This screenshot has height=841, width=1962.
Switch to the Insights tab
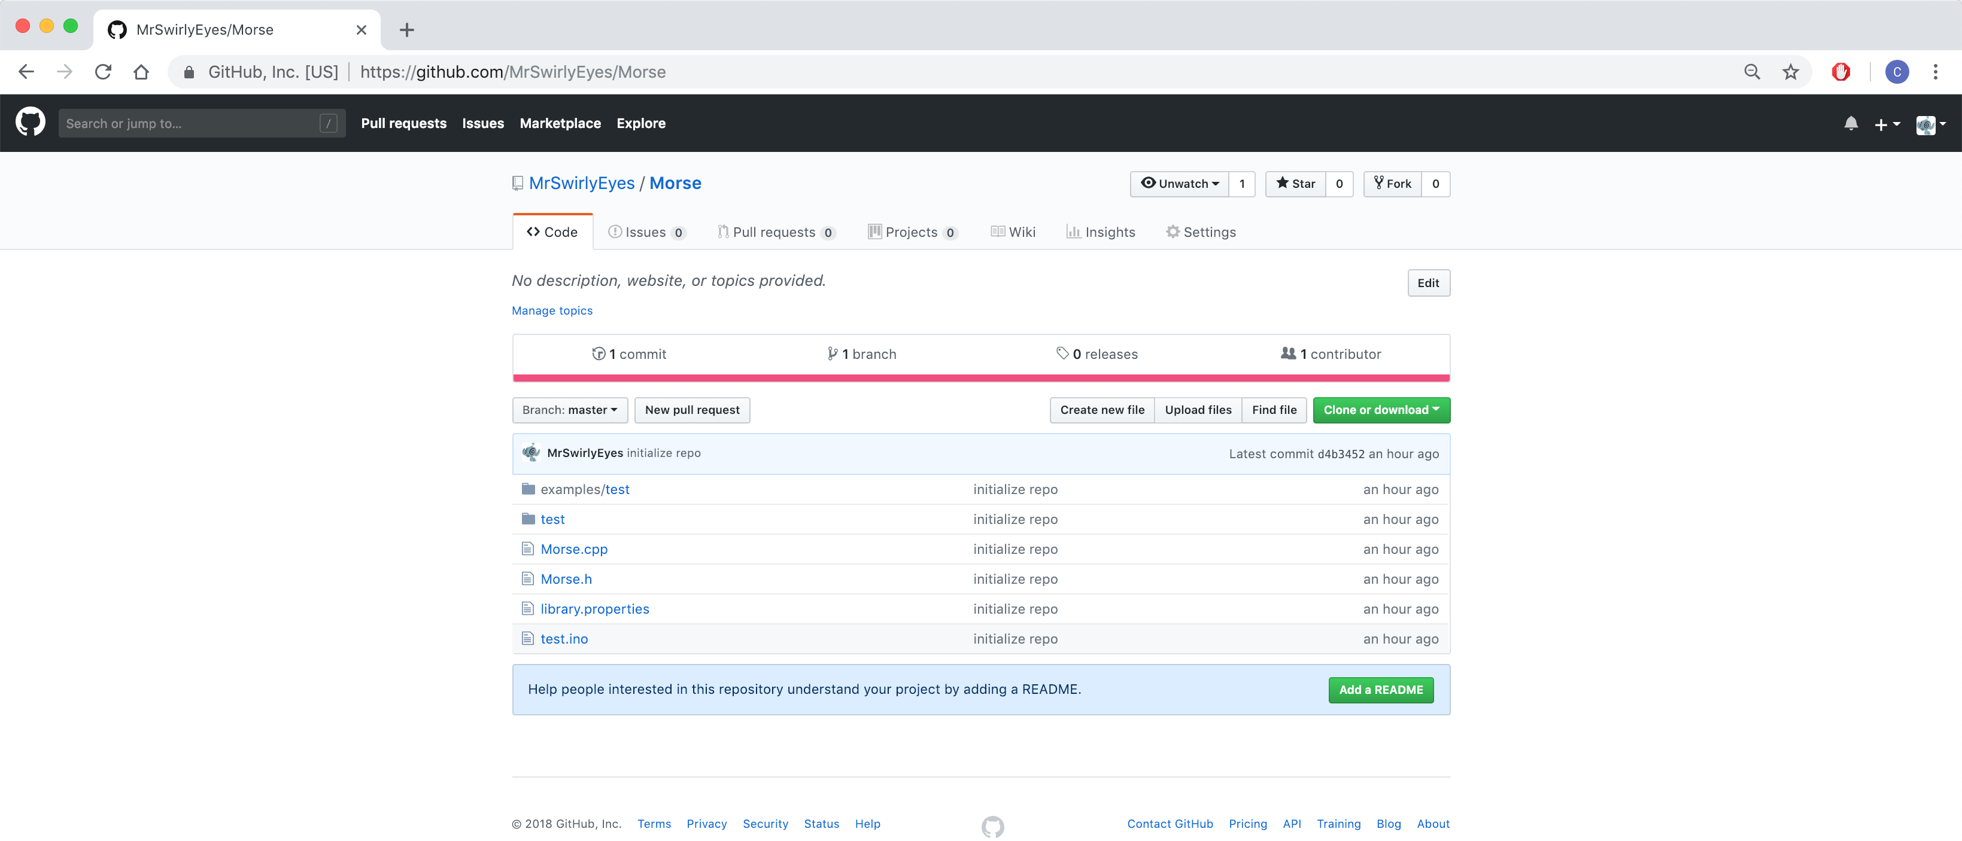coord(1101,232)
